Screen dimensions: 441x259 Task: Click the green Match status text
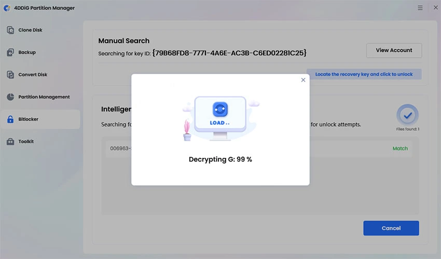[x=400, y=148]
